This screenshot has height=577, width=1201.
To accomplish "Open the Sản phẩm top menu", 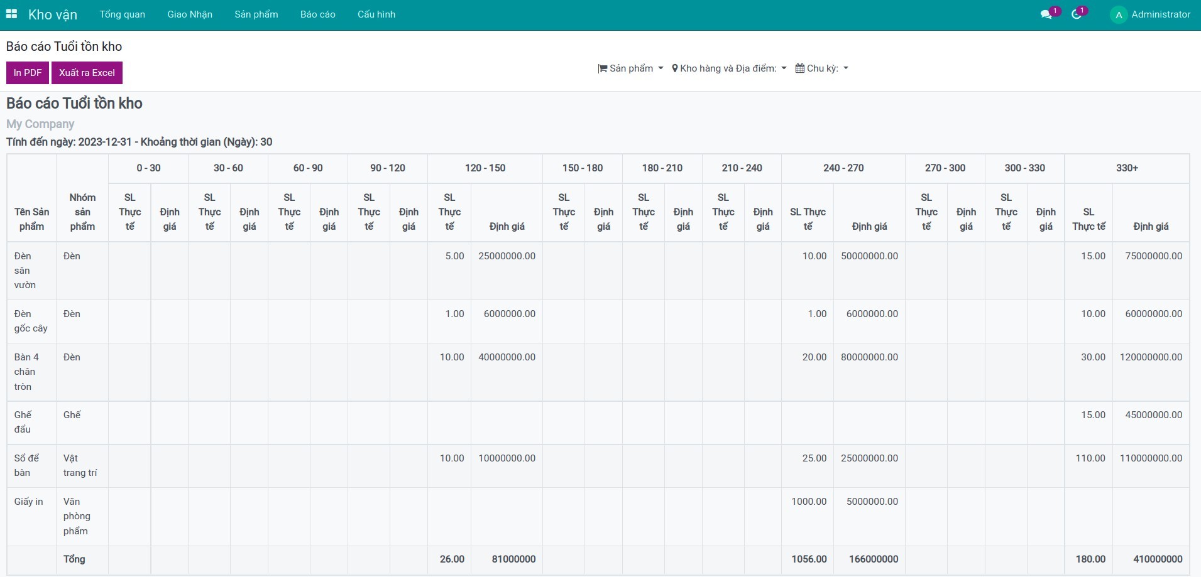I will (x=256, y=14).
